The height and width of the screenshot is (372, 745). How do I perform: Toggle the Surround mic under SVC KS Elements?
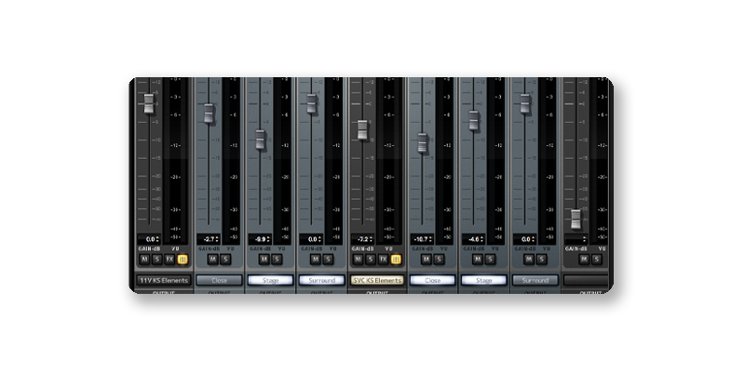(535, 279)
